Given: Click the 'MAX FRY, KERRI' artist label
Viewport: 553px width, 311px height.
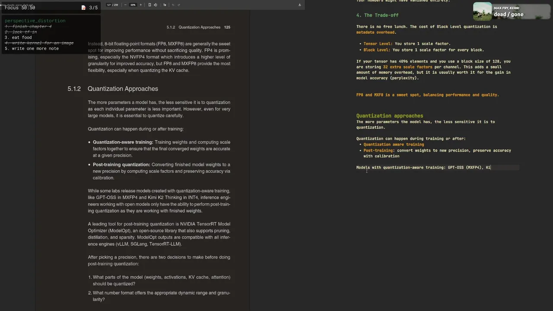Looking at the screenshot, I should tap(506, 8).
